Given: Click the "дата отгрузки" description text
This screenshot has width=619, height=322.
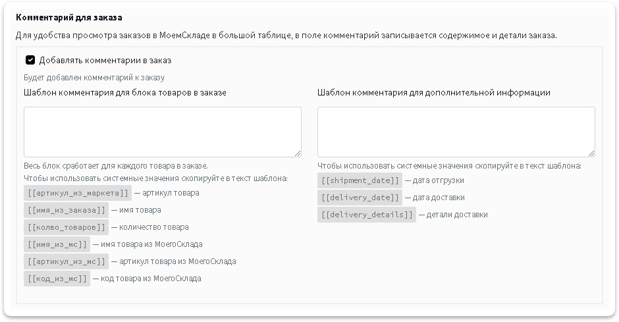Looking at the screenshot, I should pos(438,180).
